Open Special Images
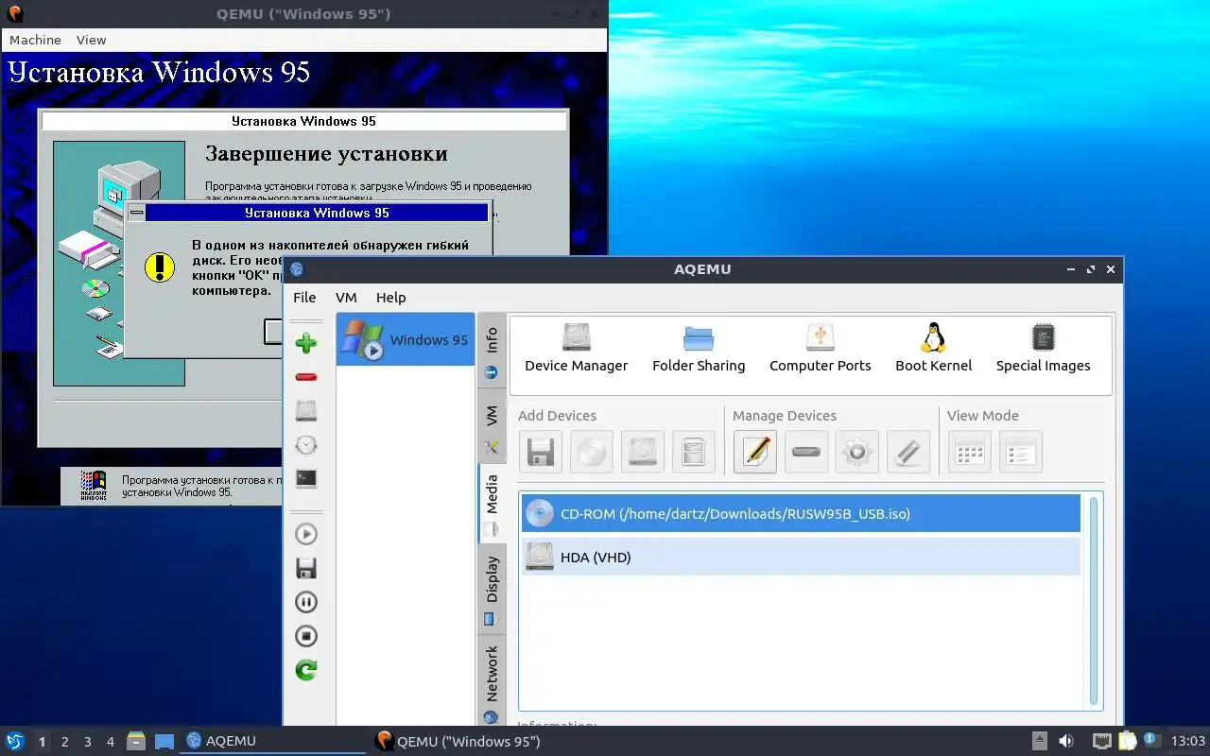The width and height of the screenshot is (1210, 756). pos(1043,348)
